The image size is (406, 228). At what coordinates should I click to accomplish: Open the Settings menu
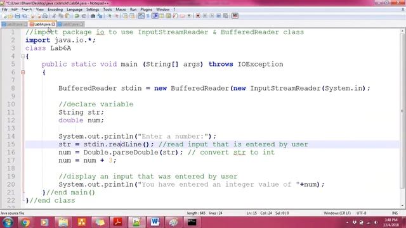tap(93, 9)
